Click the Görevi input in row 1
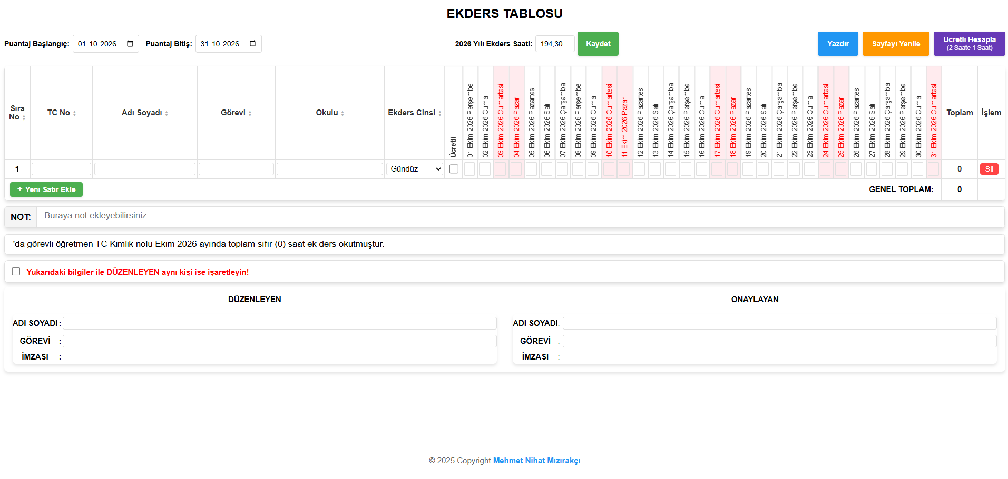The height and width of the screenshot is (479, 1008). (236, 169)
